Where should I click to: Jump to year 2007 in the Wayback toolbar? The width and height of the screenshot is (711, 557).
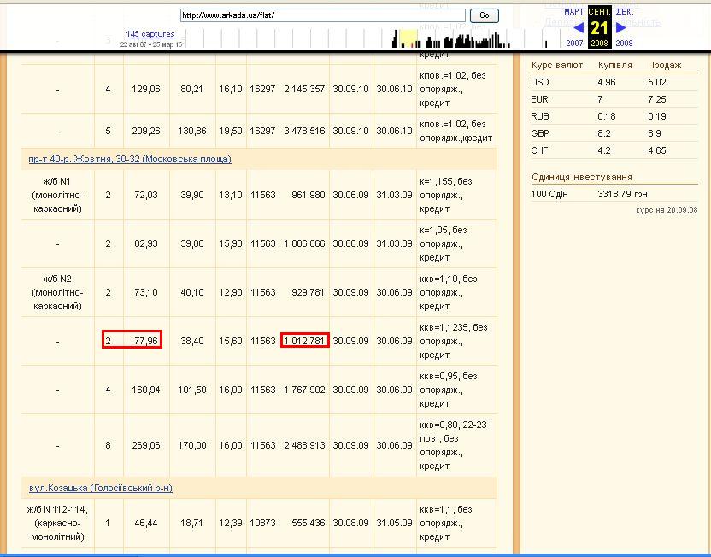[x=574, y=43]
